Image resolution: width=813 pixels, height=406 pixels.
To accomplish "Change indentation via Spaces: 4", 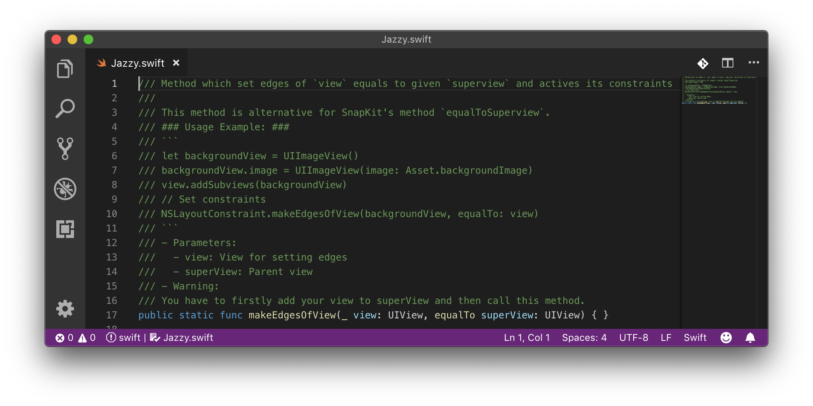I will [584, 338].
